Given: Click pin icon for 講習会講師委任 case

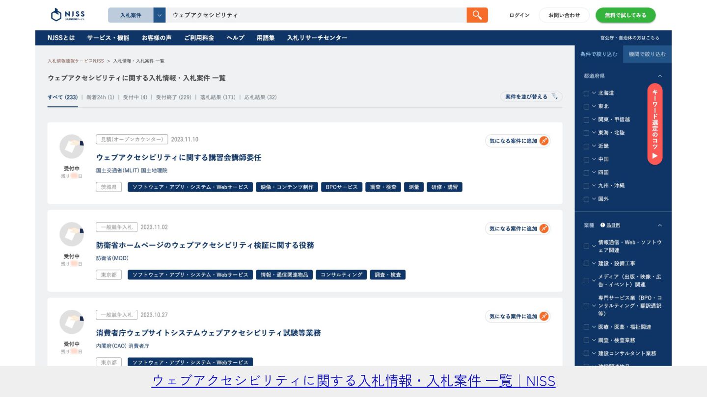Looking at the screenshot, I should coord(544,141).
